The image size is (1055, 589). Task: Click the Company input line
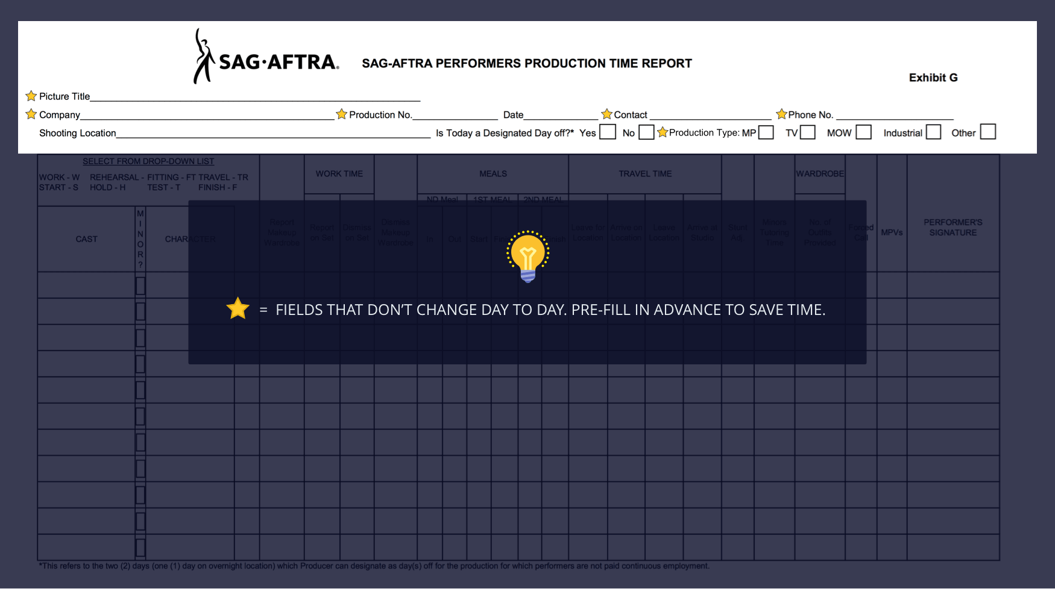click(x=207, y=114)
